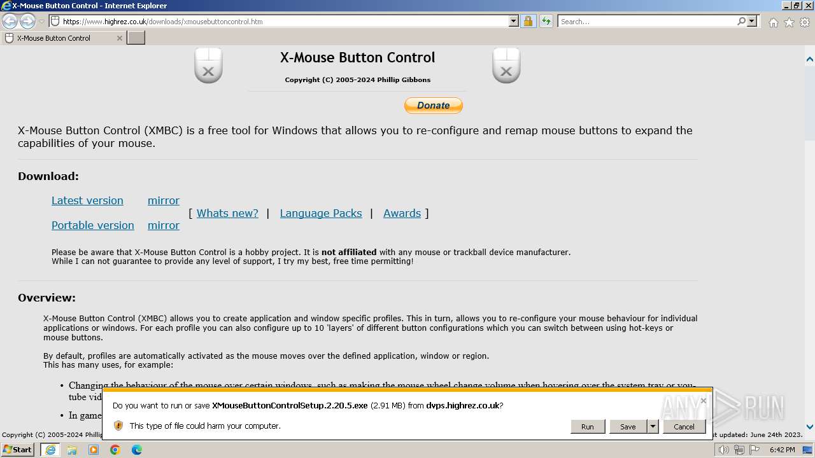Close the download notification bar
This screenshot has height=458, width=815.
point(703,401)
